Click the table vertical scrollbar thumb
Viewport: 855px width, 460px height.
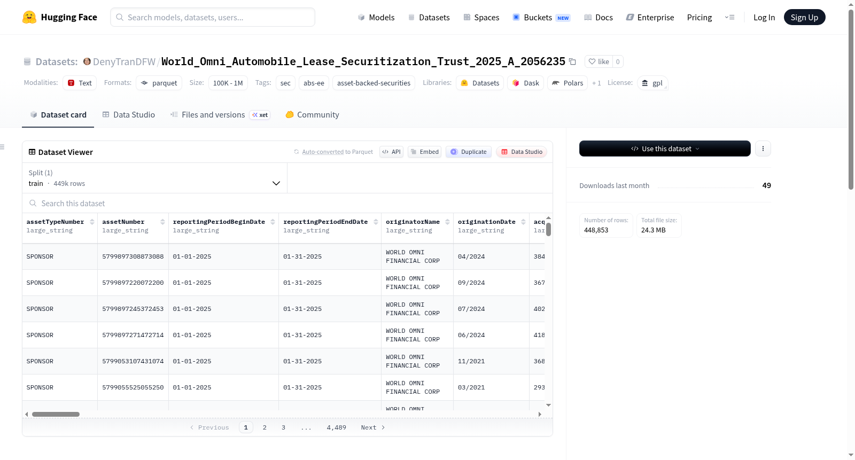(x=548, y=229)
